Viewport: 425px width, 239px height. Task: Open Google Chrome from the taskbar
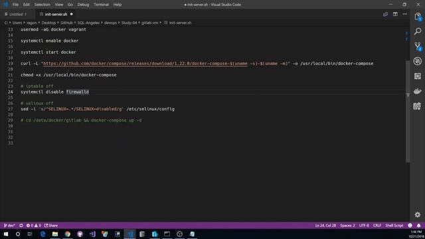(x=68, y=234)
